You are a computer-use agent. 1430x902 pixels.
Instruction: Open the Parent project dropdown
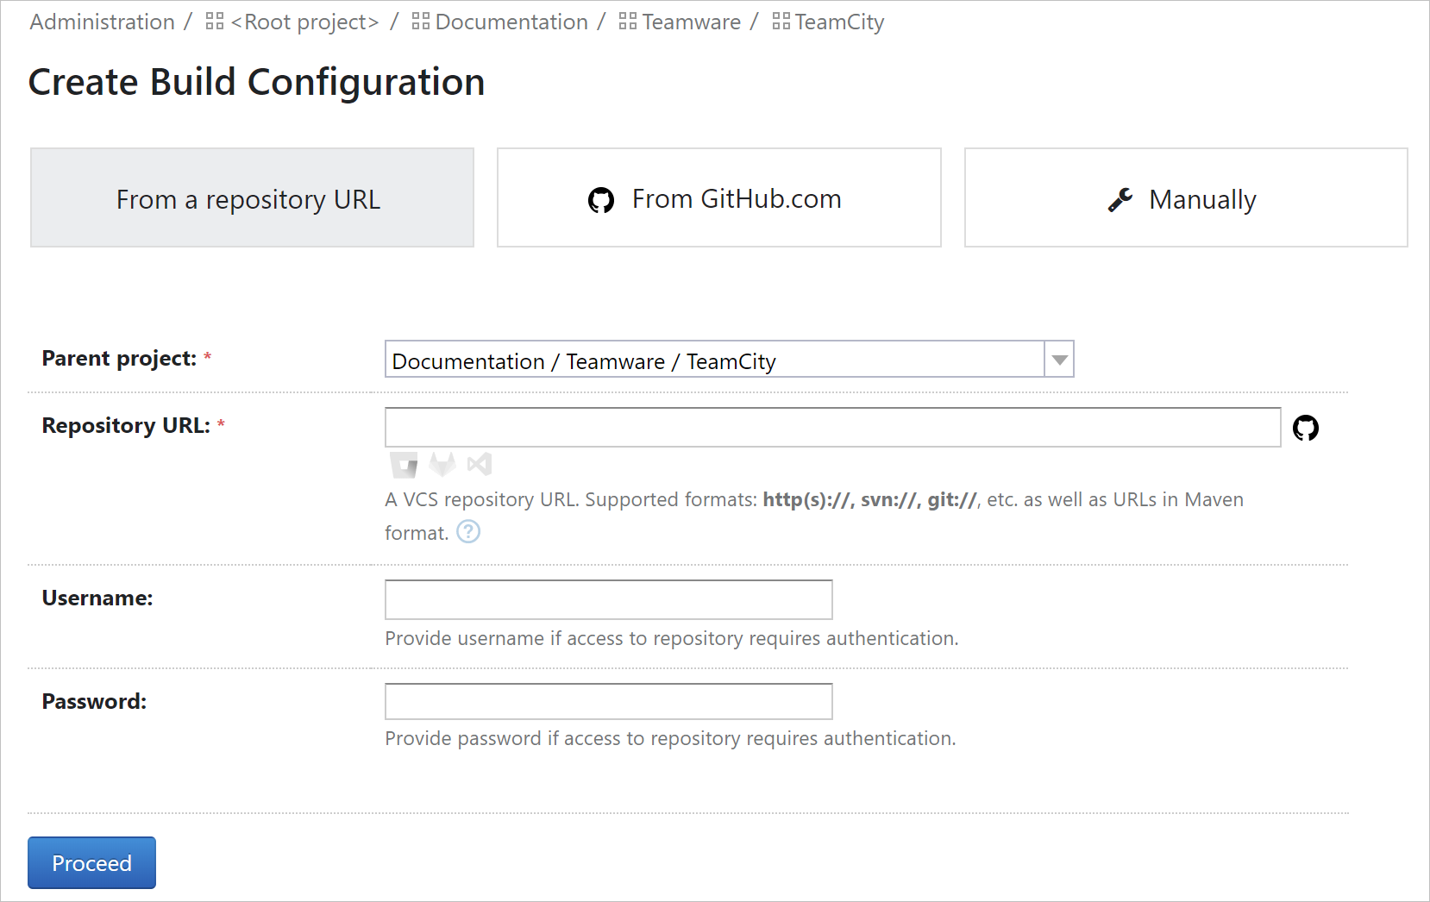point(1058,359)
